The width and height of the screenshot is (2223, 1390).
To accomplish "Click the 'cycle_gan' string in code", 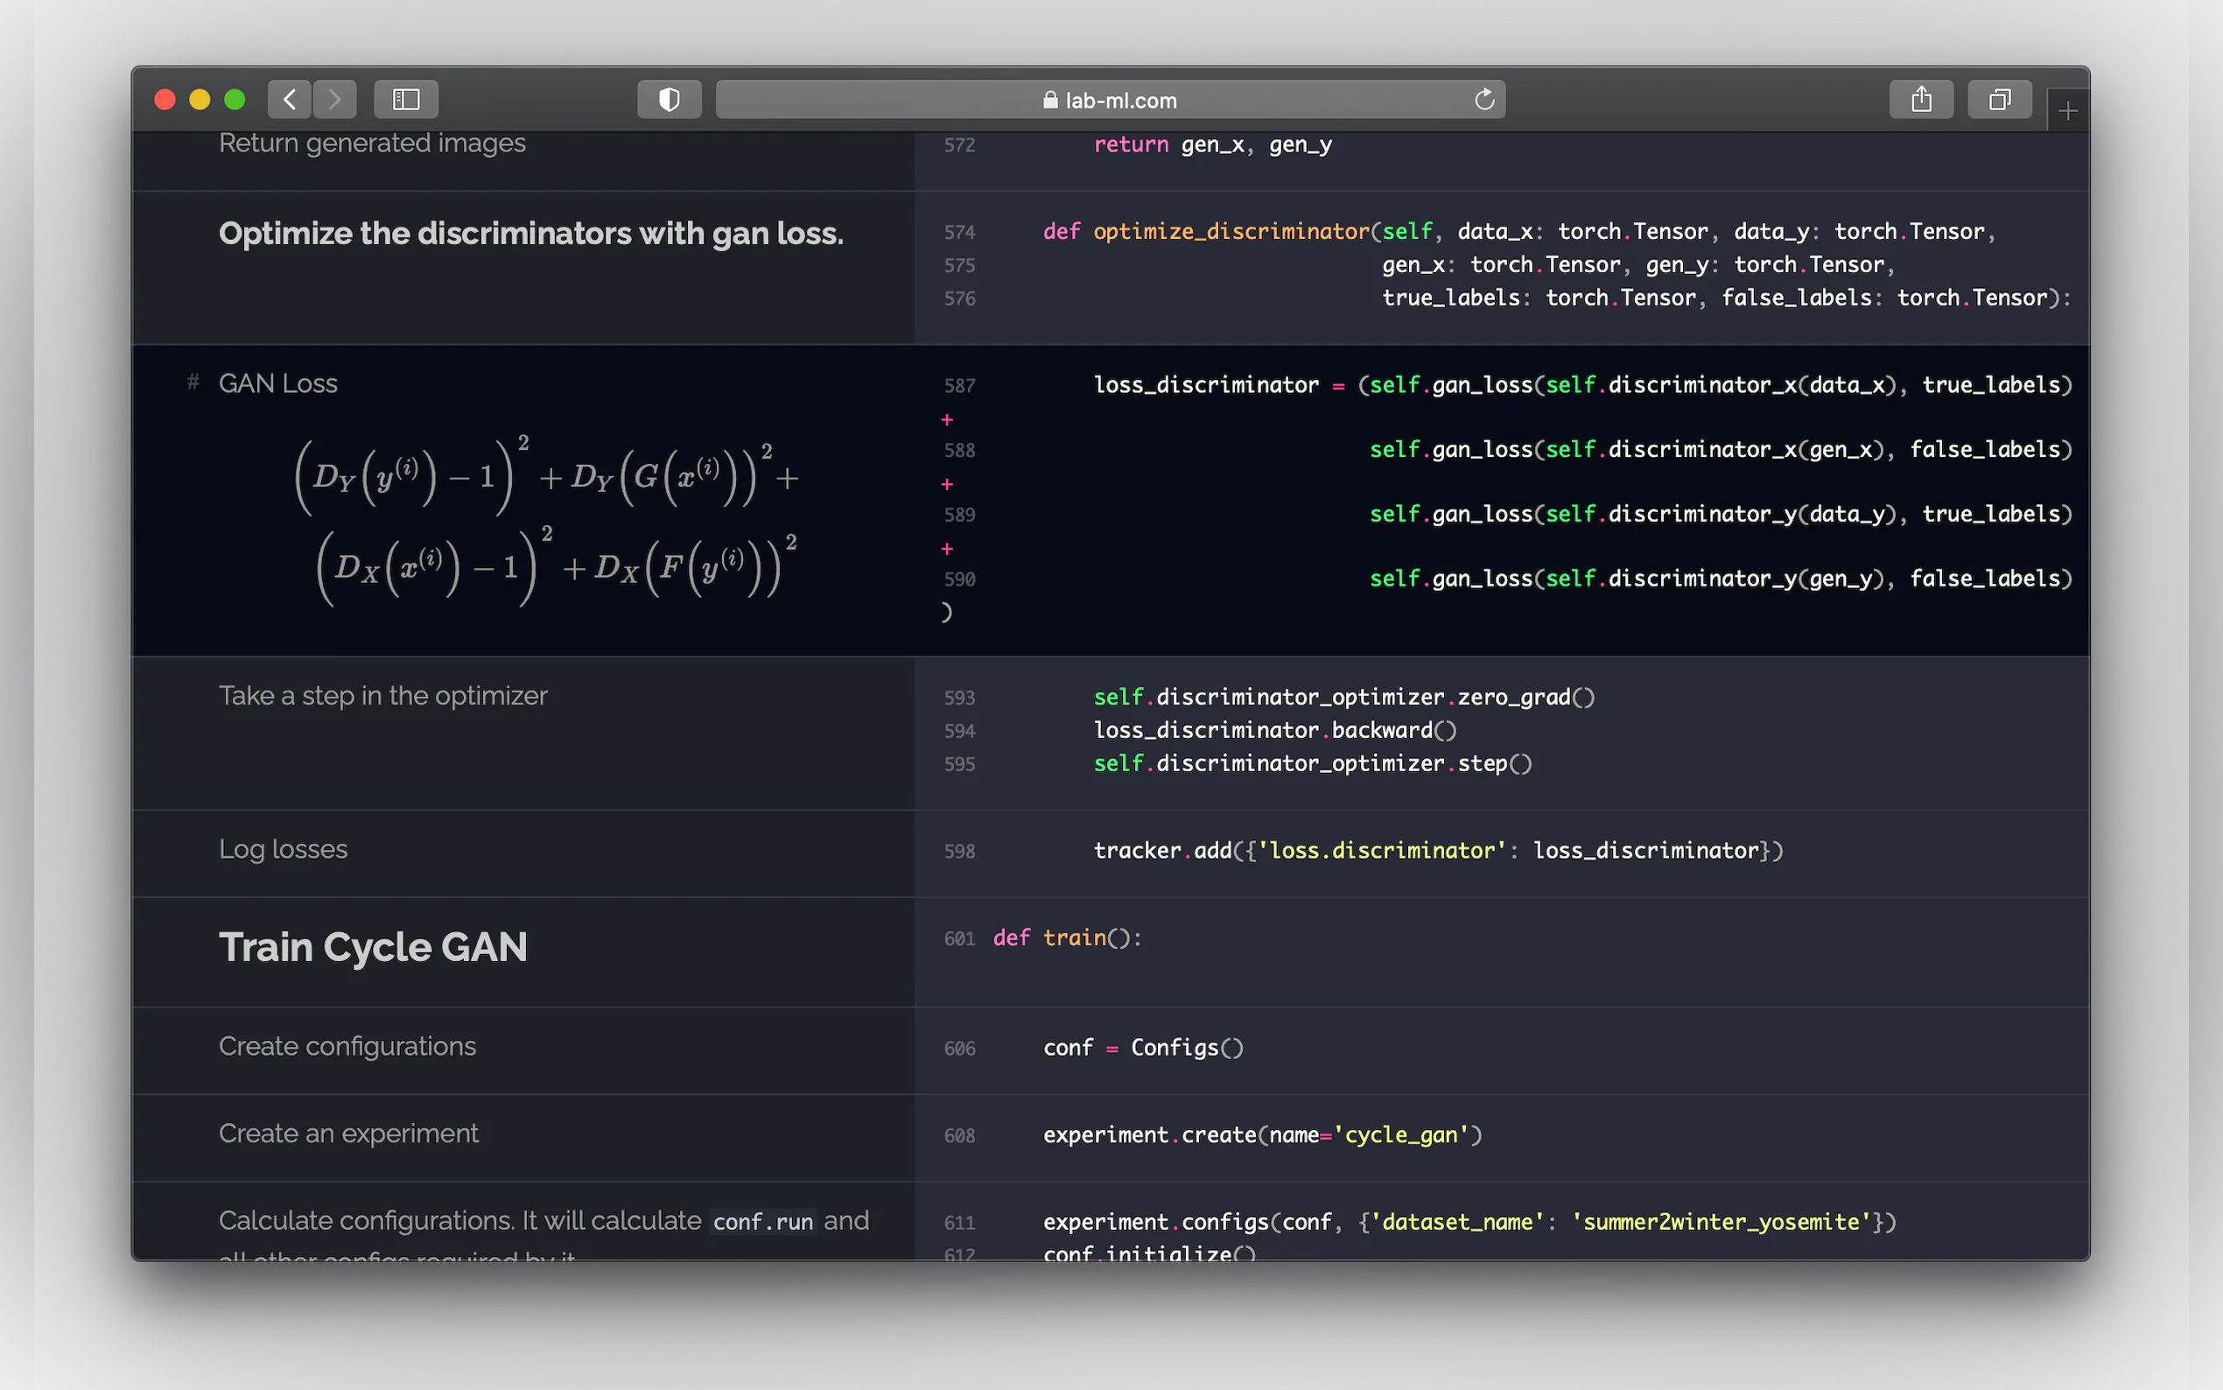I will pos(1400,1135).
